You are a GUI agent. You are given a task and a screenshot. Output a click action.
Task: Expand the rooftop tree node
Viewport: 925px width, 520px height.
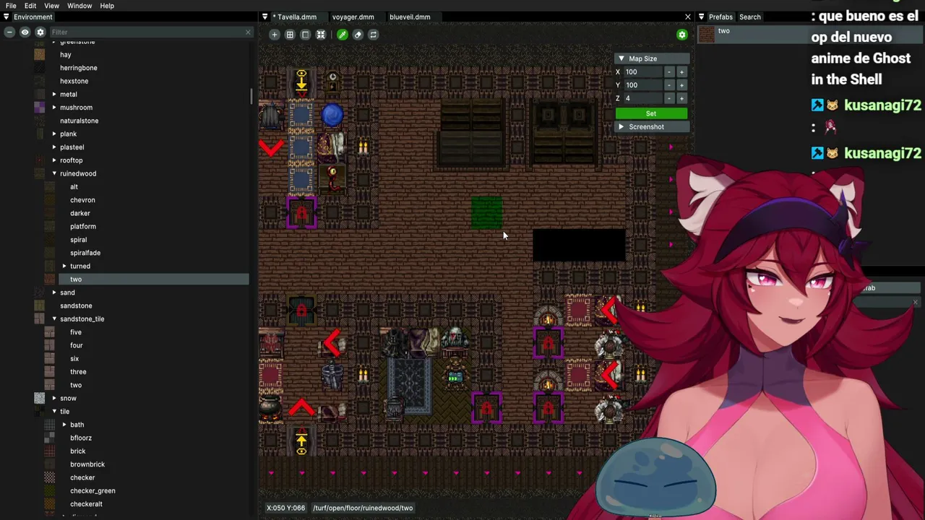pyautogui.click(x=54, y=160)
